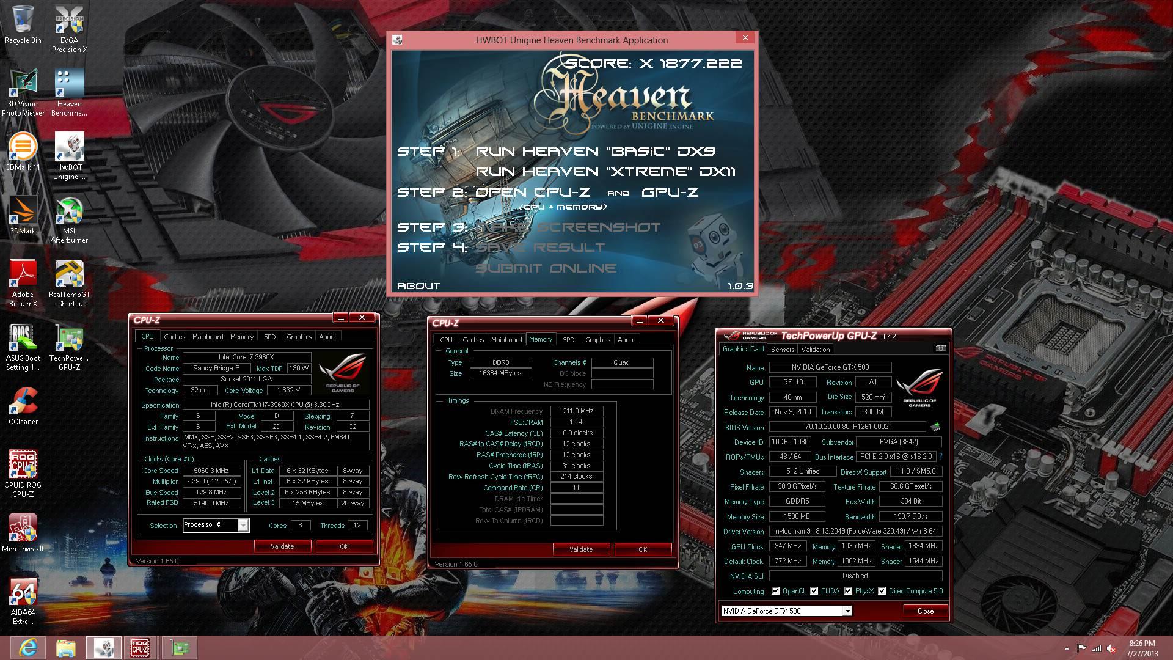Open the Sensors tab in GPU-Z
The image size is (1173, 660).
pyautogui.click(x=783, y=350)
